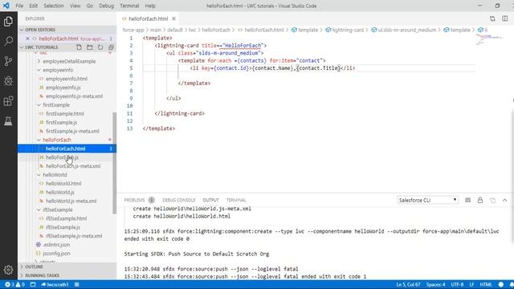The width and height of the screenshot is (514, 289).
Task: Open the output log file
Action: pyautogui.click(x=492, y=200)
